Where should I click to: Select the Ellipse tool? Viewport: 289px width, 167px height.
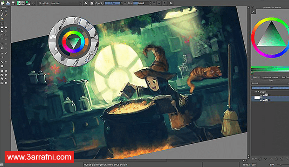coord(6,27)
